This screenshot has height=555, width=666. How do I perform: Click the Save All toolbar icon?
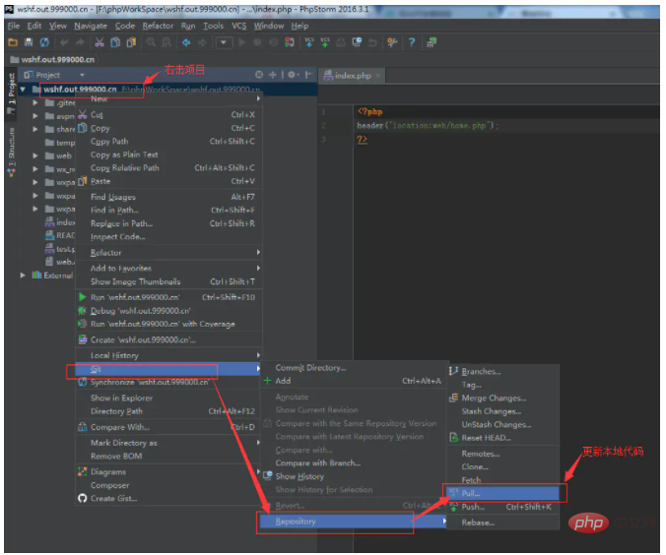pos(29,42)
